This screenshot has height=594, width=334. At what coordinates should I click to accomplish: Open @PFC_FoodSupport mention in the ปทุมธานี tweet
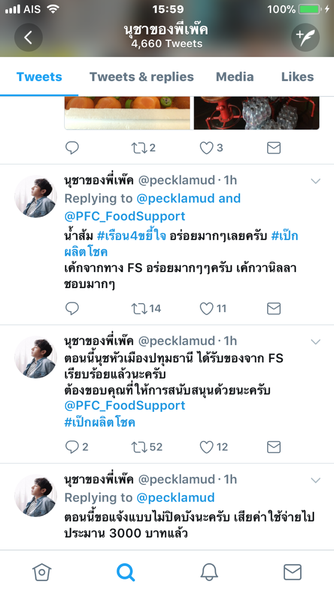click(125, 406)
